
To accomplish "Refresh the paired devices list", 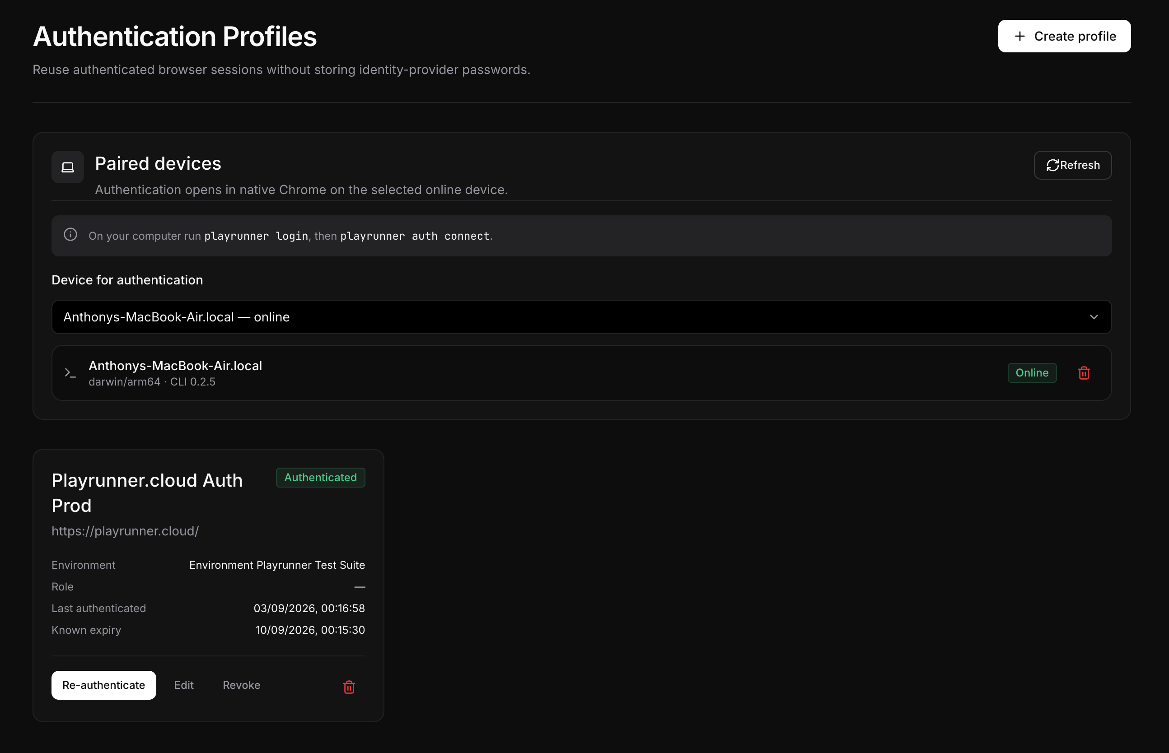I will point(1072,165).
